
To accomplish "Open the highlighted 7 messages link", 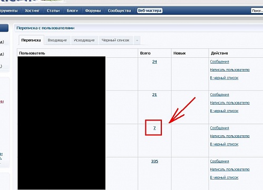I will point(154,128).
